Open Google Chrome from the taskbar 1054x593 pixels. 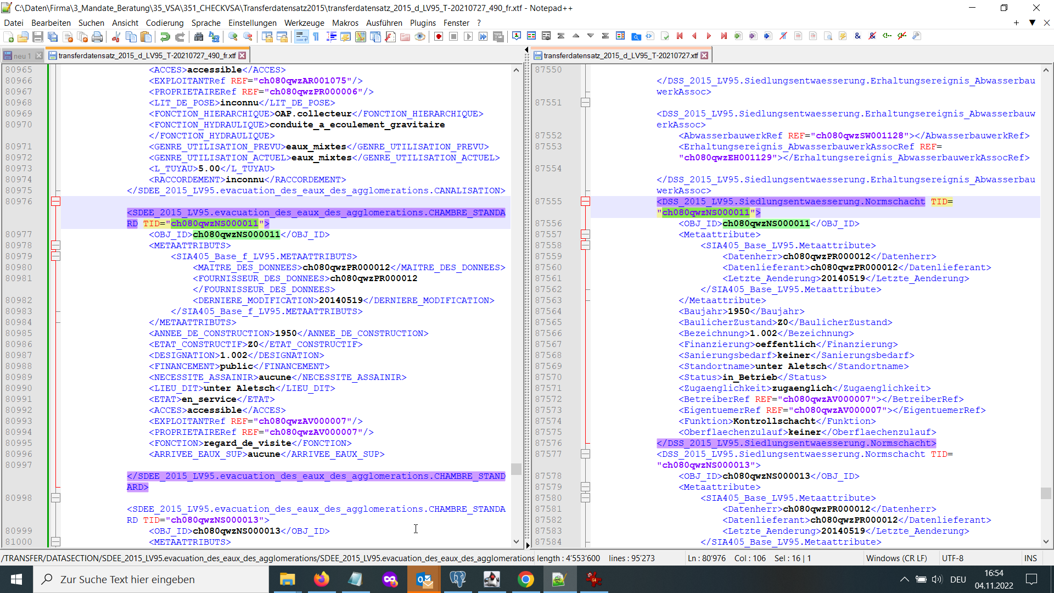[x=525, y=579]
